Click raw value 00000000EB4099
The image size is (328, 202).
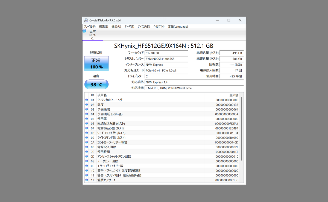click(x=227, y=137)
